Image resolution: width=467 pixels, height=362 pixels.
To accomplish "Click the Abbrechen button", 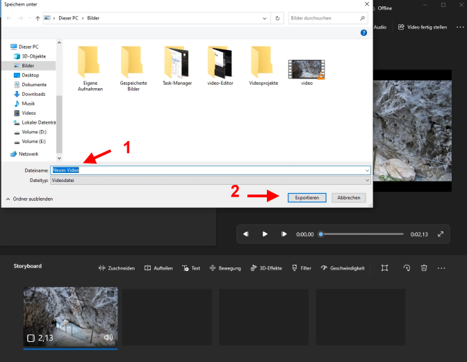I will 348,197.
